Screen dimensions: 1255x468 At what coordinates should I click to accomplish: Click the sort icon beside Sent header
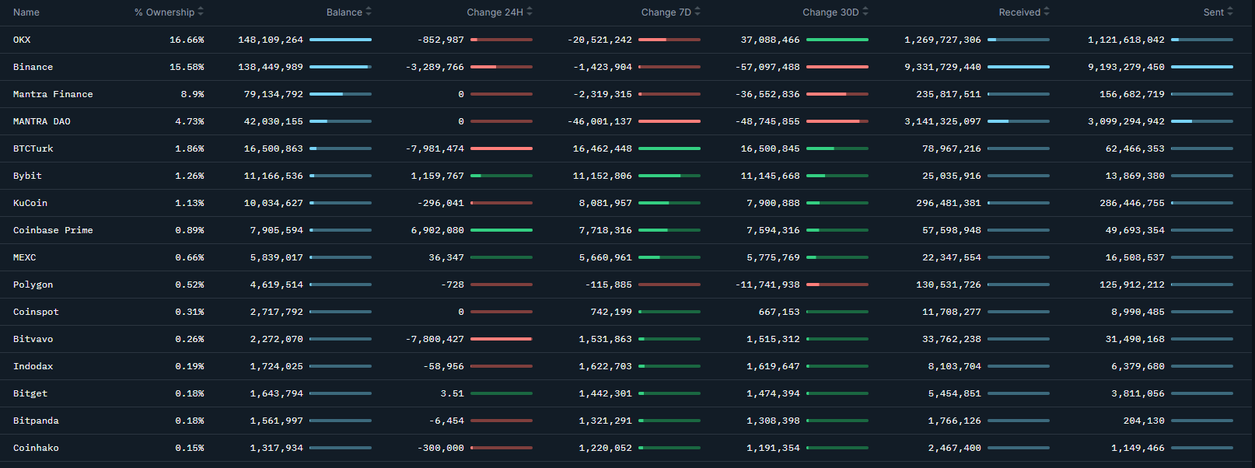[1230, 12]
